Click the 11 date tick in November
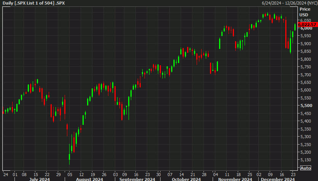 click(227, 175)
